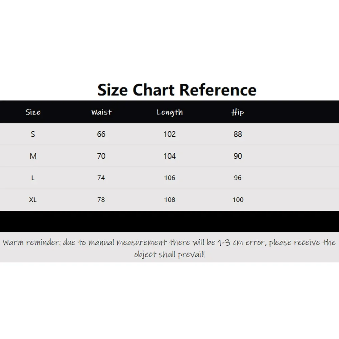Image resolution: width=339 pixels, height=339 pixels.
Task: Select the M size row label
Action: pyautogui.click(x=33, y=156)
